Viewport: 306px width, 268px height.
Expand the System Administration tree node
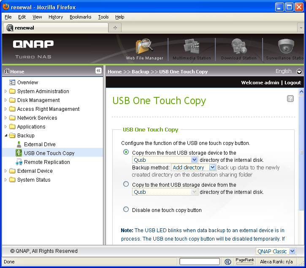5,91
